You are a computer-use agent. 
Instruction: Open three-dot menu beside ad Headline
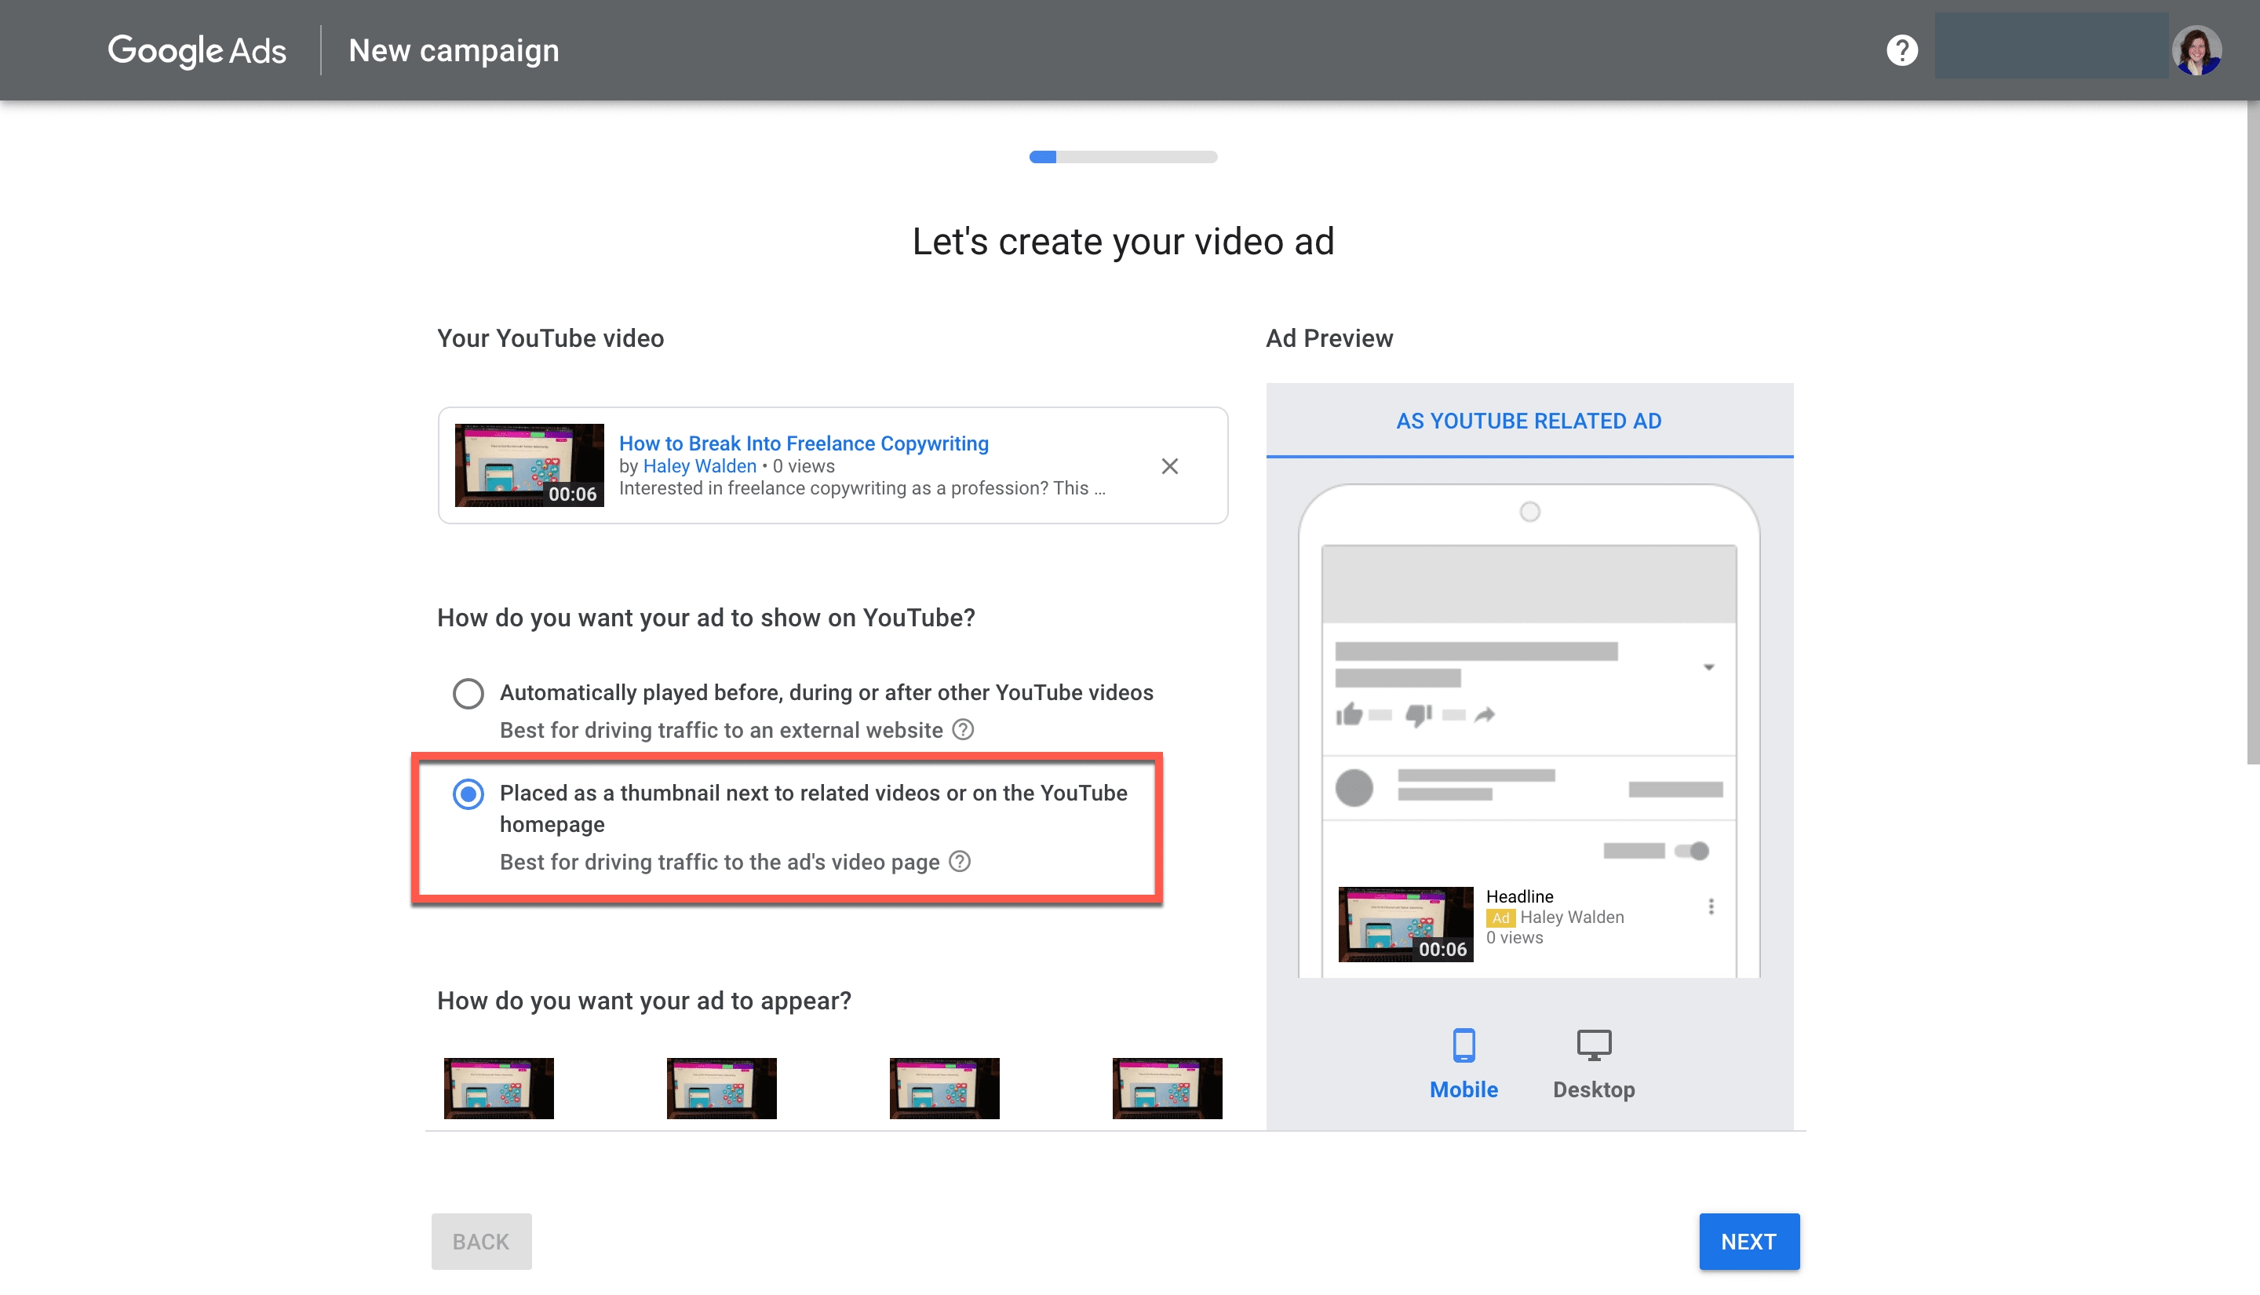click(1710, 905)
